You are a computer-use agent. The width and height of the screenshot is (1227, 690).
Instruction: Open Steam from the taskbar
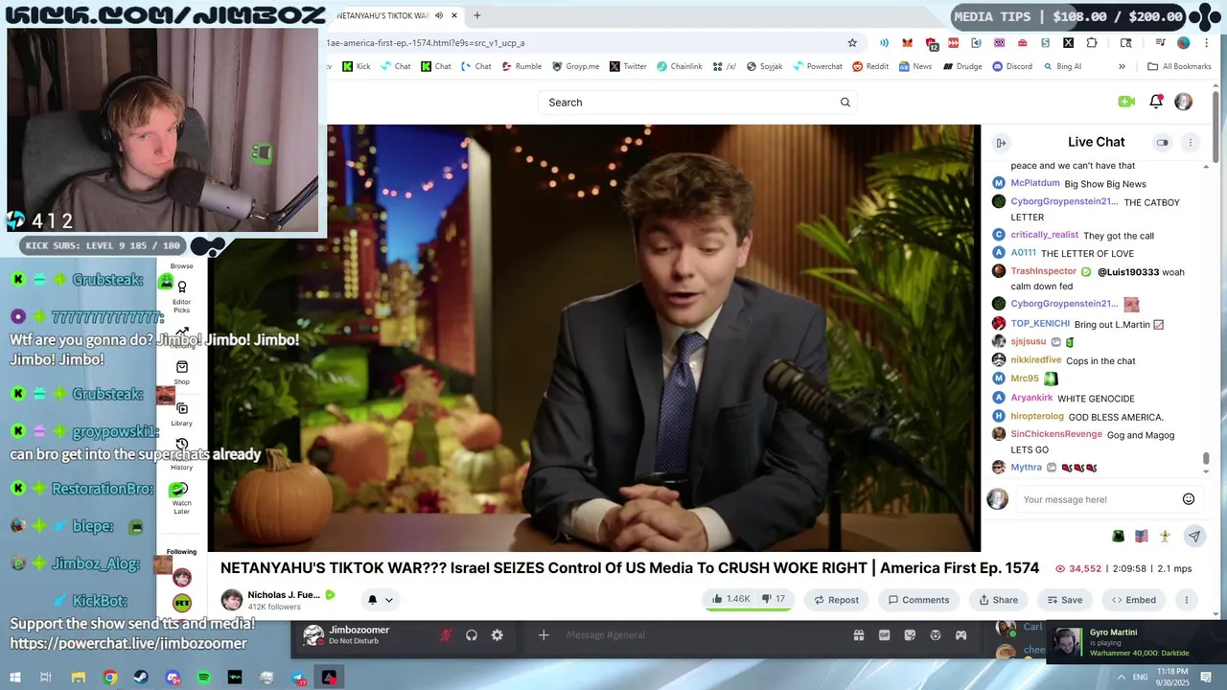pos(141,678)
